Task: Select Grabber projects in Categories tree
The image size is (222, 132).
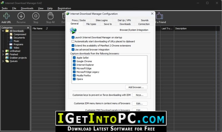Action: 18,58
